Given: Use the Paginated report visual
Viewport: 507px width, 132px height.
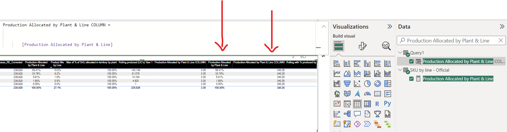Looking at the screenshot, I should tap(388, 114).
